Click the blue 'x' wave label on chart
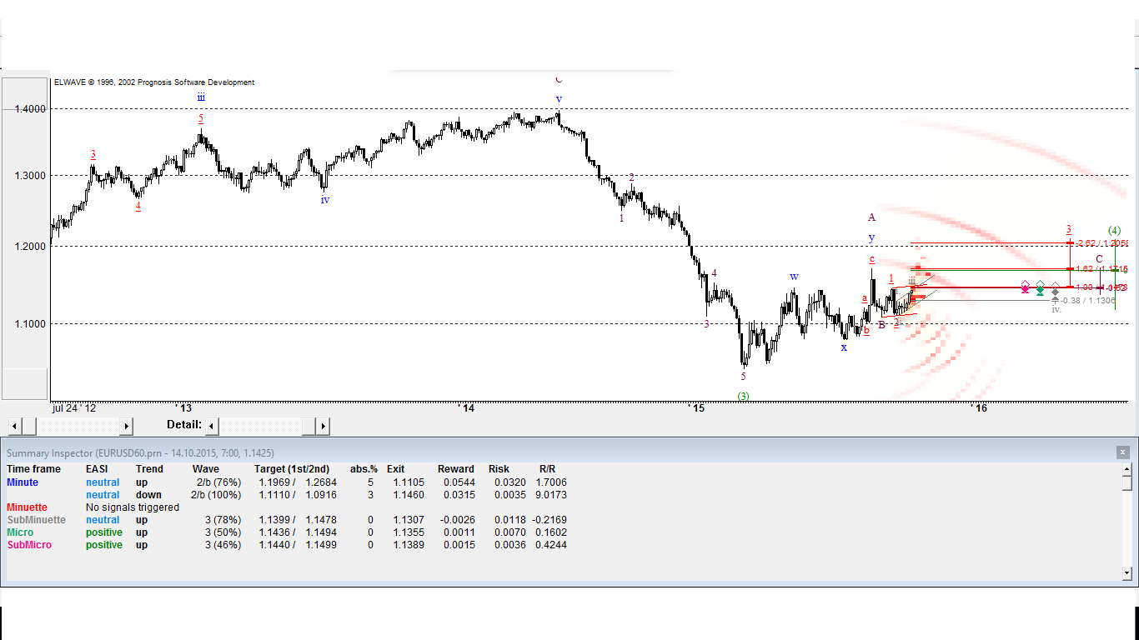Image resolution: width=1139 pixels, height=640 pixels. click(844, 347)
